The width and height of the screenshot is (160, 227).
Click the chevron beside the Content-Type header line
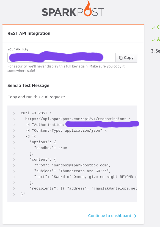[14, 131]
